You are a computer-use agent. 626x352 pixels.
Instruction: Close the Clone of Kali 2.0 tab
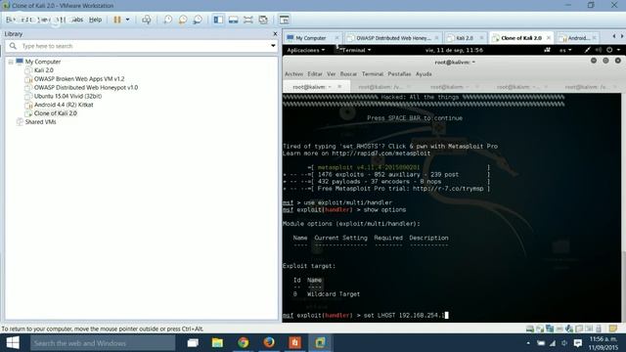pos(548,38)
